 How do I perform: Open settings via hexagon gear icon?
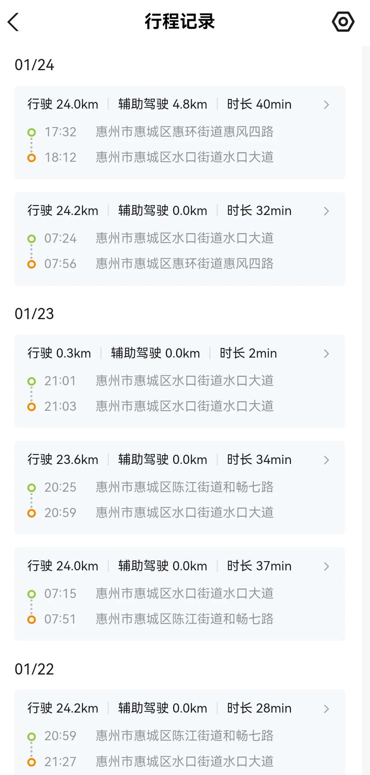coord(343,22)
